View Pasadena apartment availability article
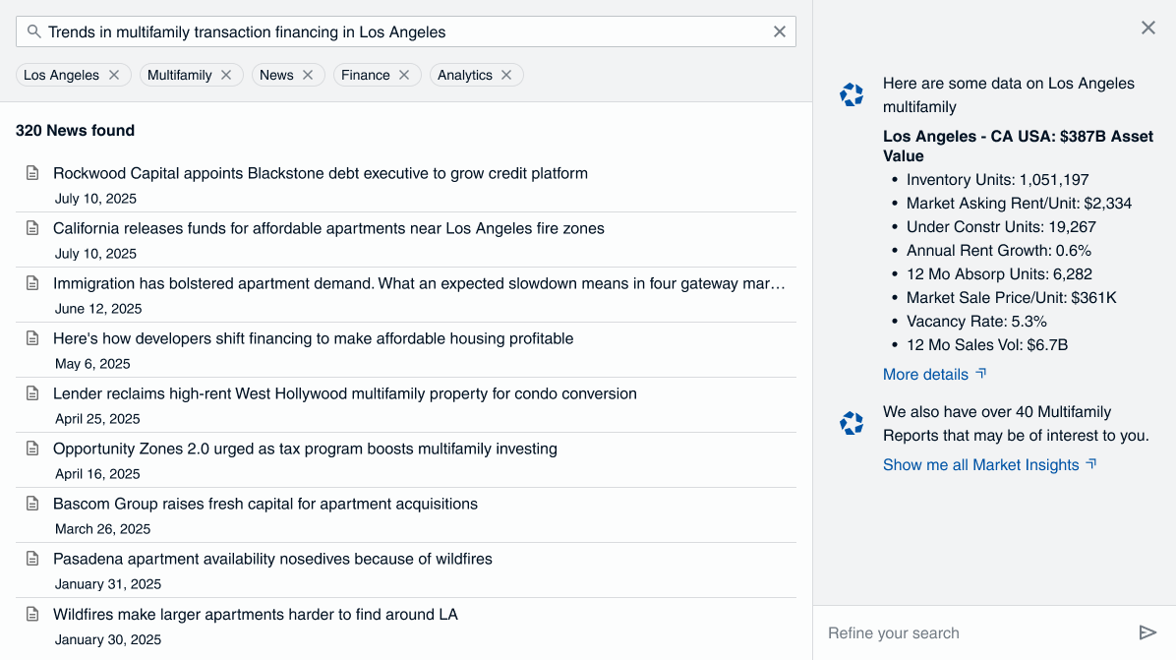1176x660 pixels. point(272,559)
